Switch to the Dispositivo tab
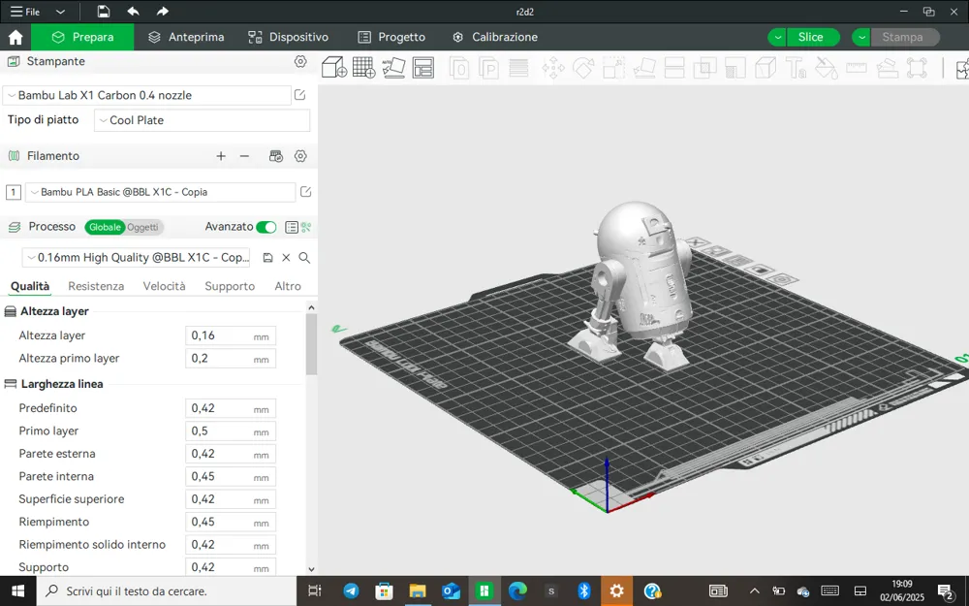 (x=289, y=37)
